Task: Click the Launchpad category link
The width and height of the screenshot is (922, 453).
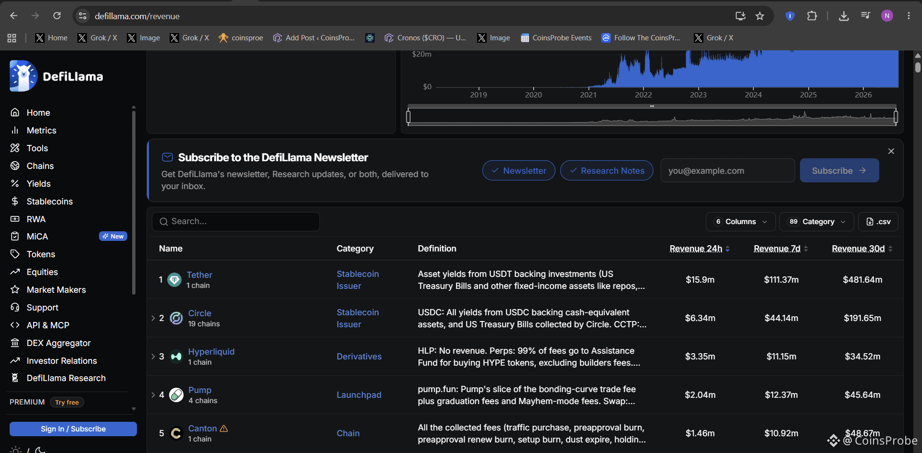Action: click(359, 395)
